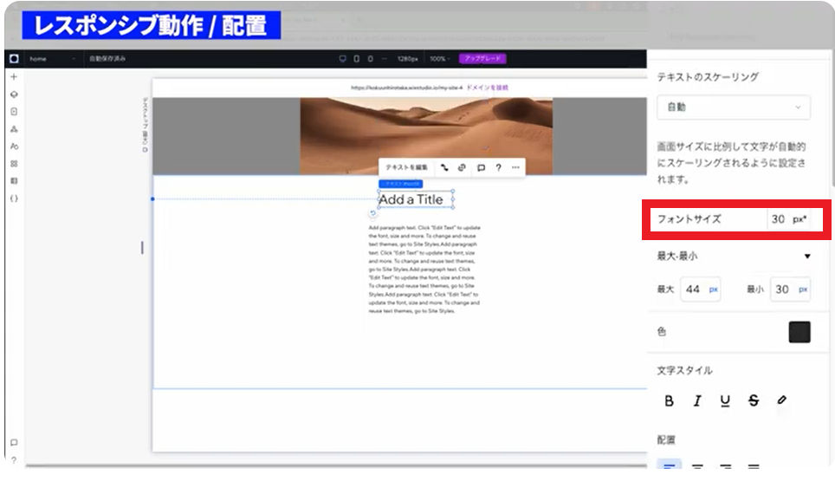835x488 pixels.
Task: Select justify text alignment
Action: point(753,466)
